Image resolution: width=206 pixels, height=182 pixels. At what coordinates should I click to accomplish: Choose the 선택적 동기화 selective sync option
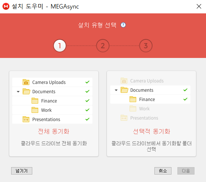[151, 114]
